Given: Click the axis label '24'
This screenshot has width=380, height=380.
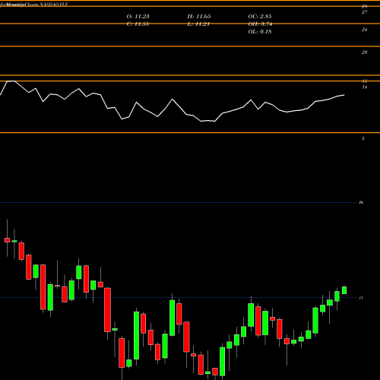Looking at the screenshot, I should tap(364, 30).
